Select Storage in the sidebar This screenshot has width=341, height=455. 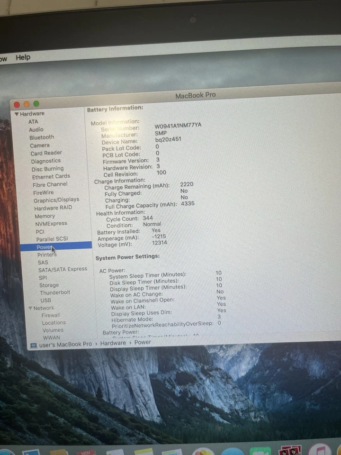pos(49,285)
